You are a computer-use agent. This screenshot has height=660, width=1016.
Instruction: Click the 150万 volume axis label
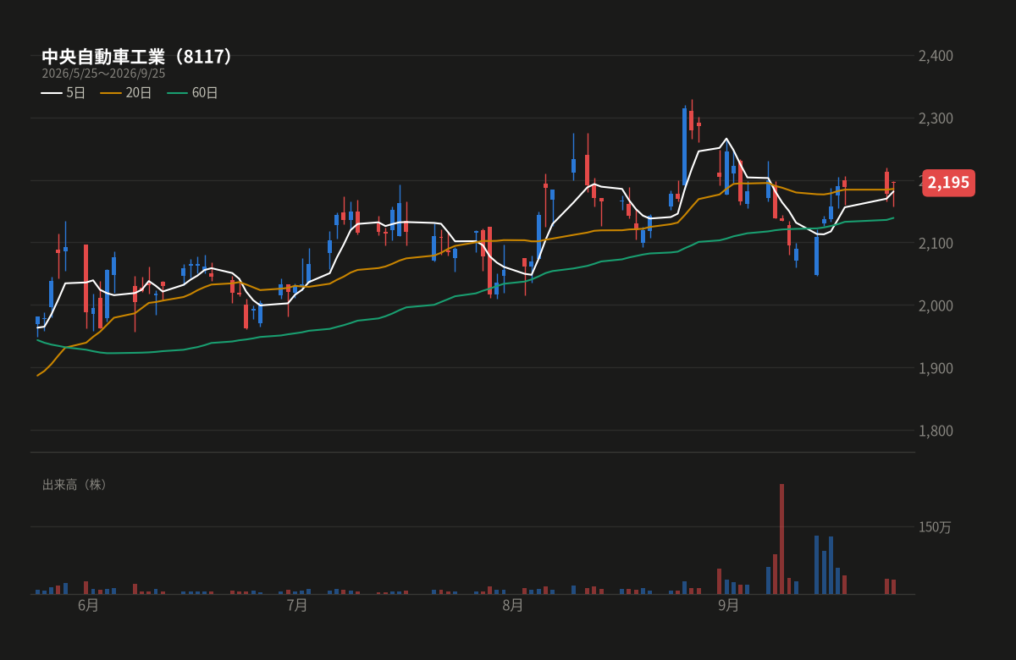point(935,527)
